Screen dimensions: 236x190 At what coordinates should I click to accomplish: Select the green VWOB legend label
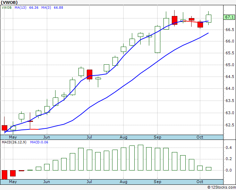tap(7, 8)
